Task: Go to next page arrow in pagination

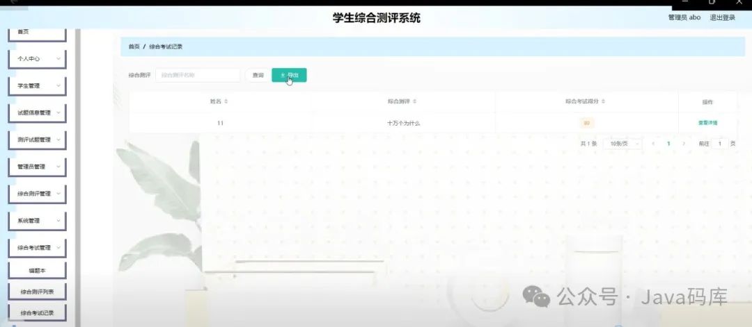Action: coord(684,144)
